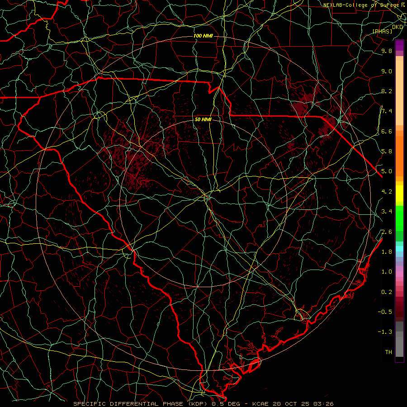
Task: Pick the 9.8 value on the scale
Action: click(387, 51)
